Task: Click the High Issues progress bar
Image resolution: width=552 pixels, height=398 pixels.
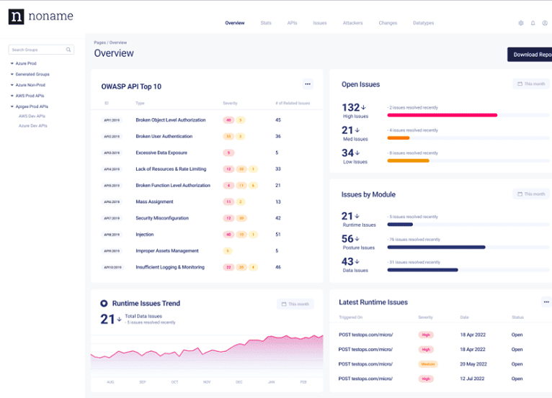Action: click(468, 115)
